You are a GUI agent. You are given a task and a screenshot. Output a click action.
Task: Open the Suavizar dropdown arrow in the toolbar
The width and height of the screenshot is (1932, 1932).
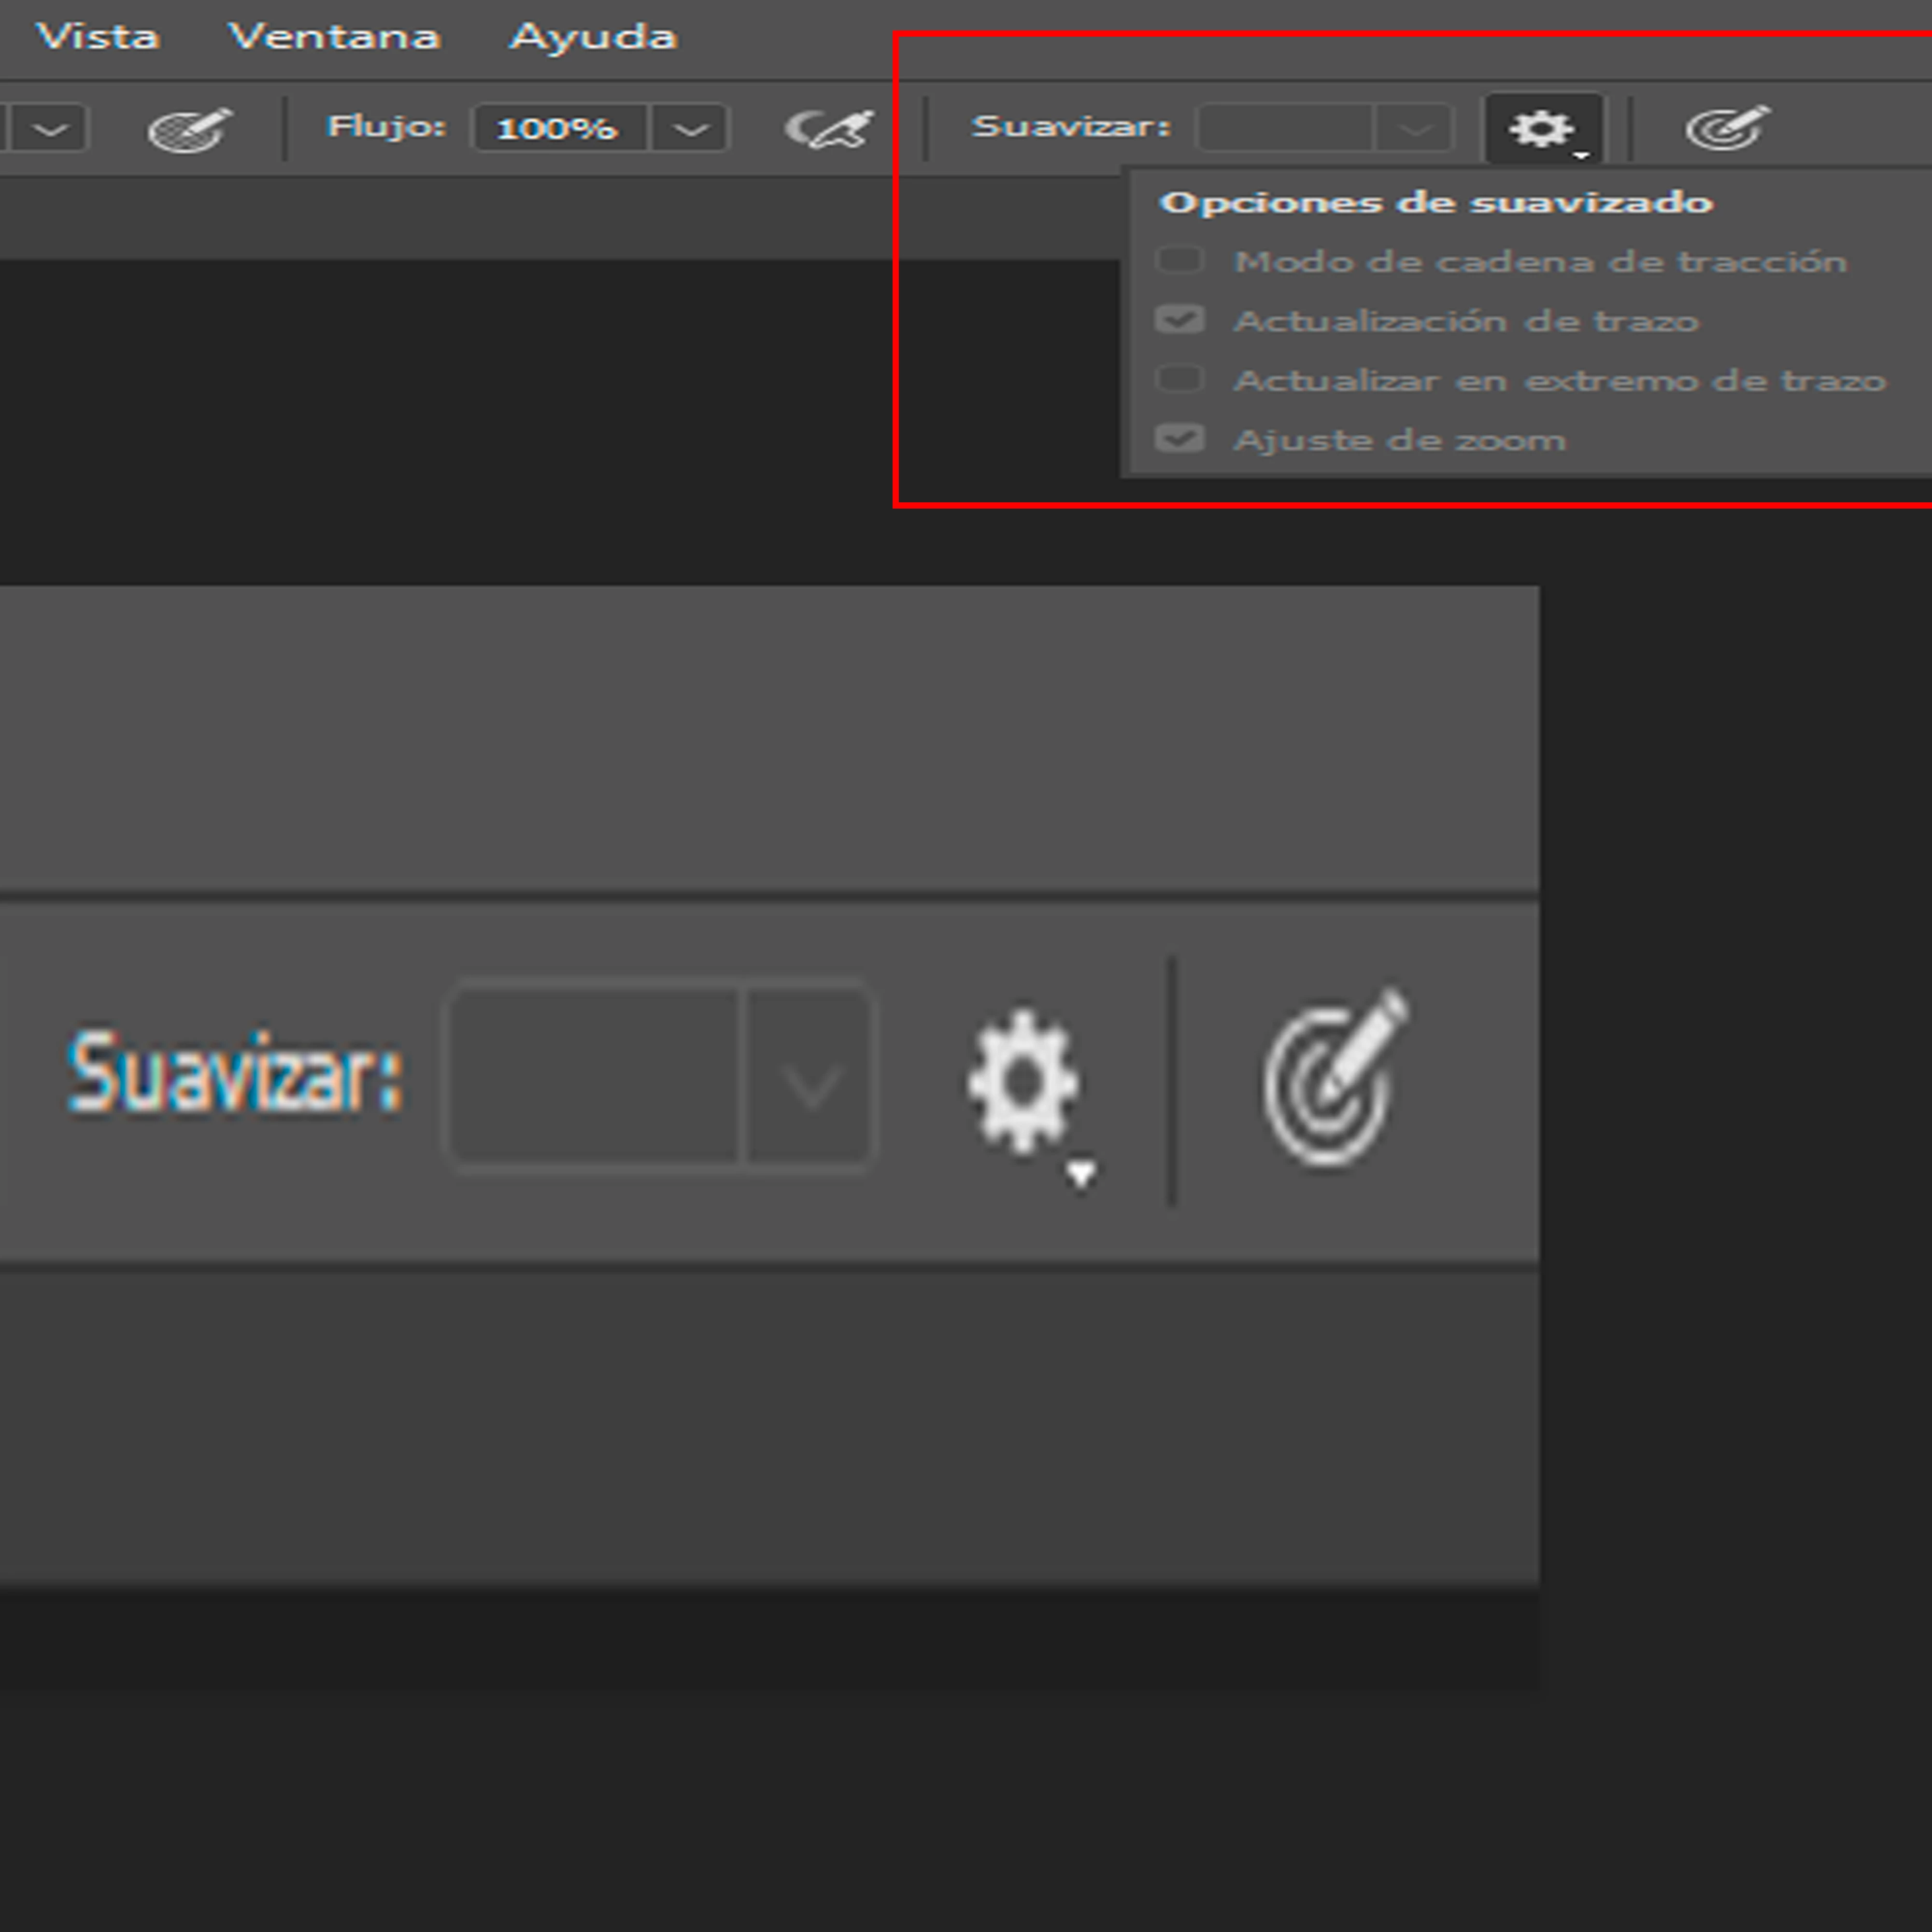[1414, 128]
